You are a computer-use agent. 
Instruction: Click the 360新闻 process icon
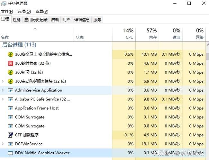click(10, 72)
